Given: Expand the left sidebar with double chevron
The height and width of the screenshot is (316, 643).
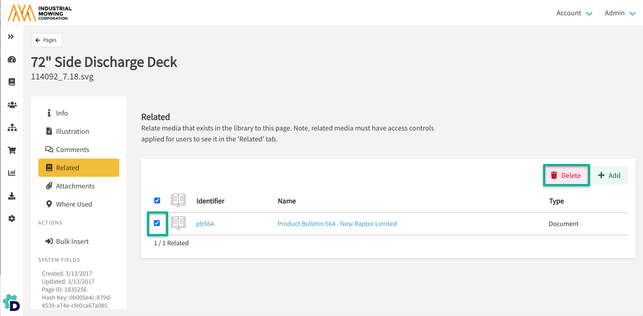Looking at the screenshot, I should (11, 37).
